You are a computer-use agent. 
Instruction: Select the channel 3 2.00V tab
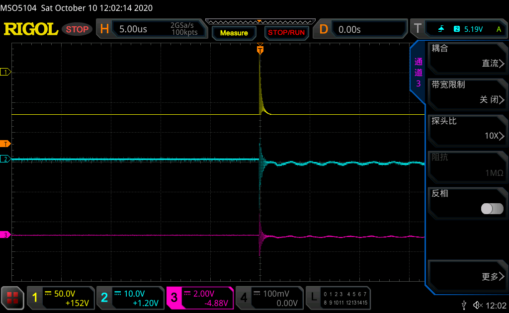tap(200, 298)
